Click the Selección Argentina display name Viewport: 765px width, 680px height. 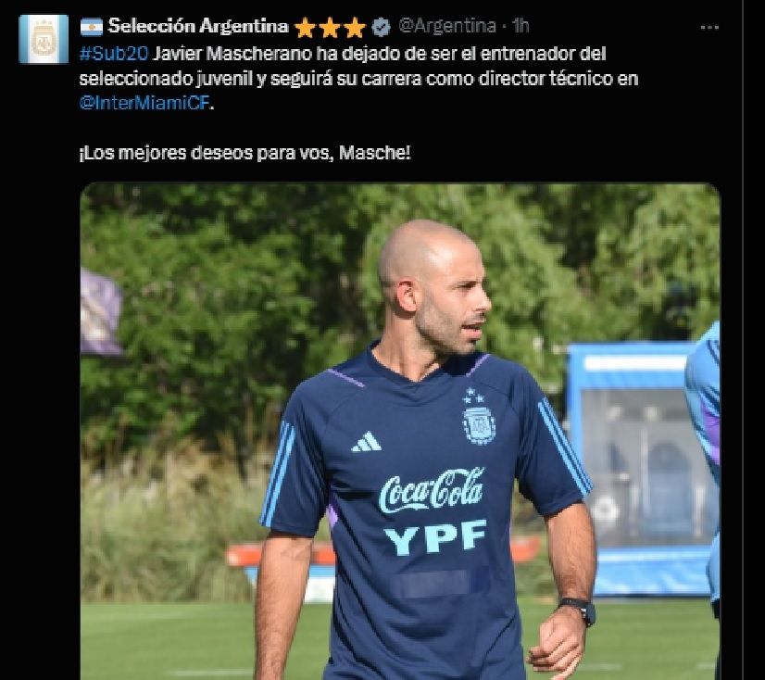coord(198,26)
